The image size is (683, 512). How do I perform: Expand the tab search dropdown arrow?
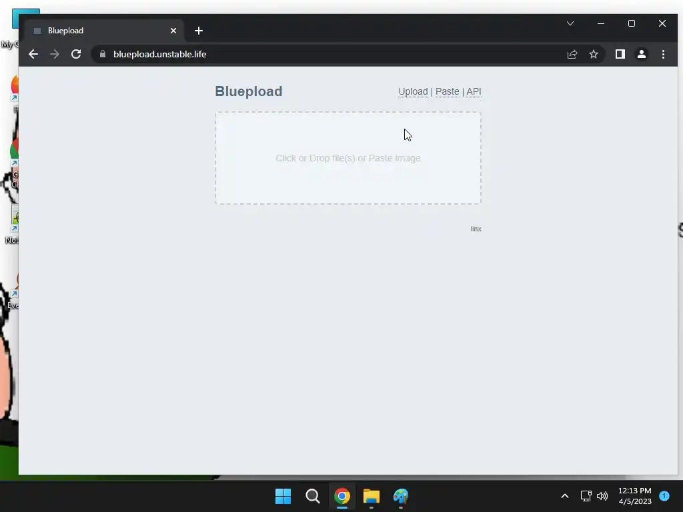(570, 23)
